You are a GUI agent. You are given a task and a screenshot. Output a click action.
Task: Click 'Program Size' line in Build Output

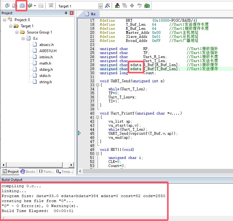click(x=83, y=196)
